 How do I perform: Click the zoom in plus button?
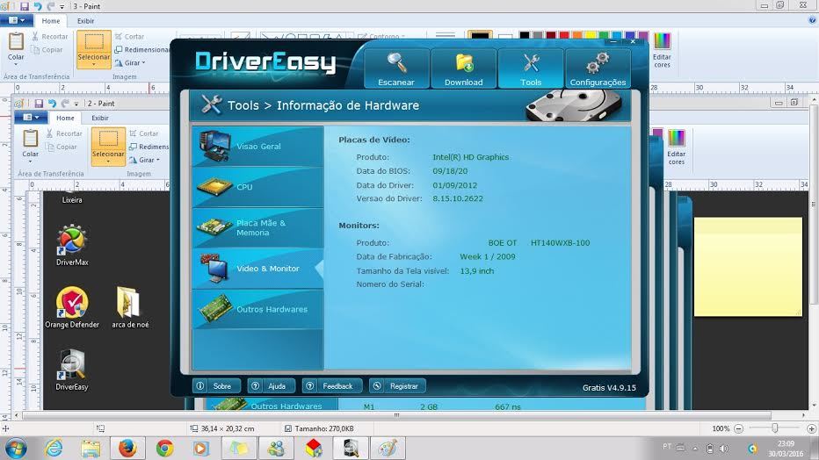[x=811, y=428]
